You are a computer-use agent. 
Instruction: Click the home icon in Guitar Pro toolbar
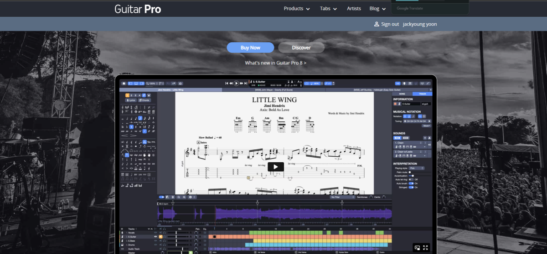[124, 84]
